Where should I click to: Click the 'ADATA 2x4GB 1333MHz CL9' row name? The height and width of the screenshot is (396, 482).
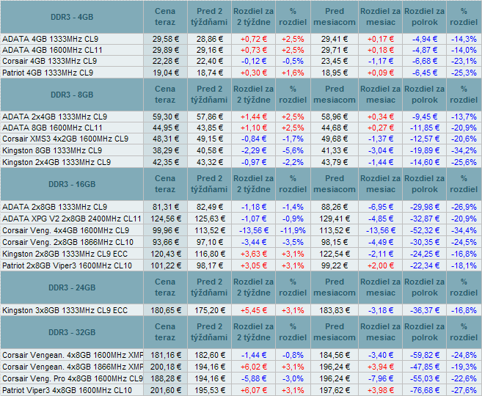click(55, 117)
